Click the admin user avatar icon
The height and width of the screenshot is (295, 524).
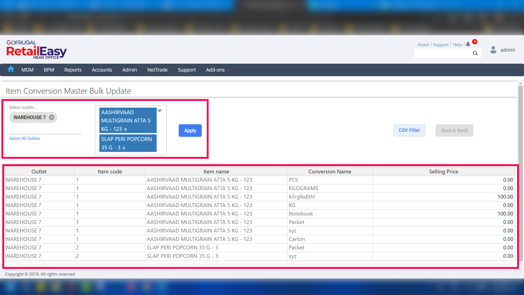click(x=493, y=50)
